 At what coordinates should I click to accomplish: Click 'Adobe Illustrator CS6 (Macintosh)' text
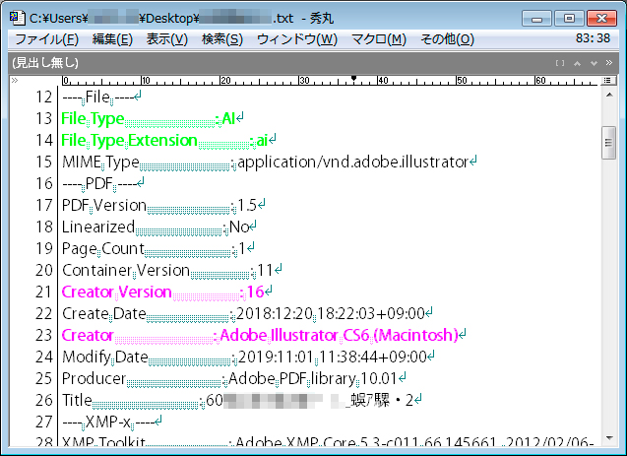pyautogui.click(x=339, y=335)
